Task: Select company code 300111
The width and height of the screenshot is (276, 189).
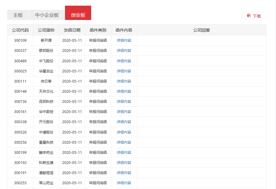Action: click(20, 81)
